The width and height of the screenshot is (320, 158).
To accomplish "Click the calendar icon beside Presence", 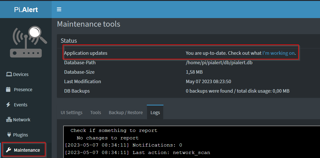I will click(8, 89).
